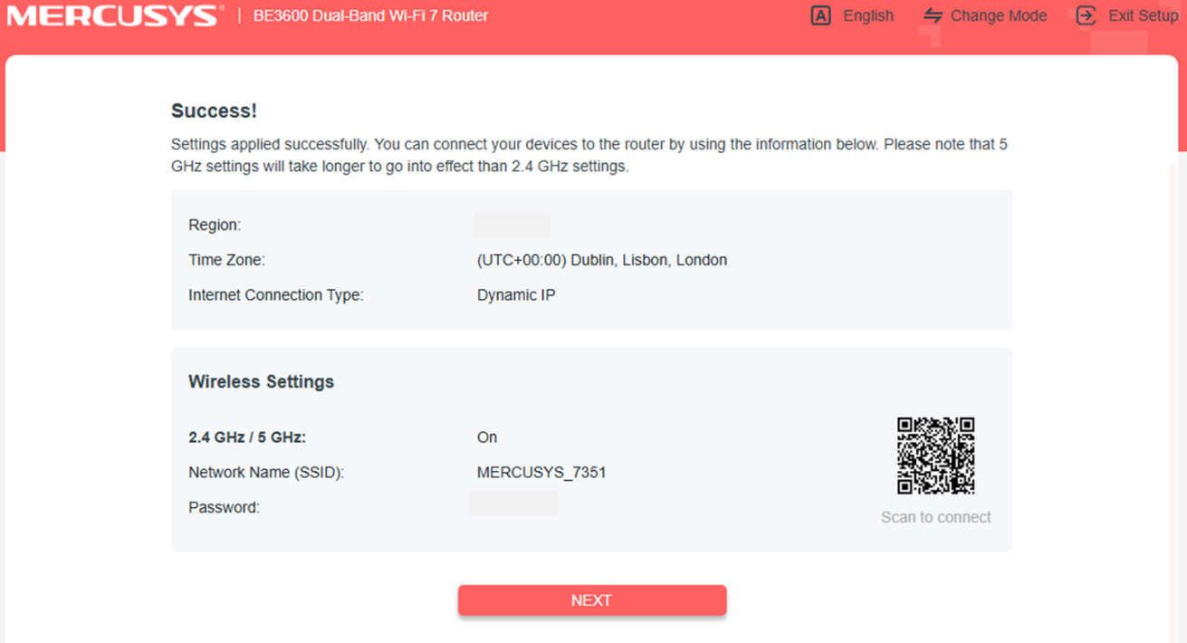Click the Internet Connection Type label
Image resolution: width=1187 pixels, height=643 pixels.
pyautogui.click(x=274, y=294)
